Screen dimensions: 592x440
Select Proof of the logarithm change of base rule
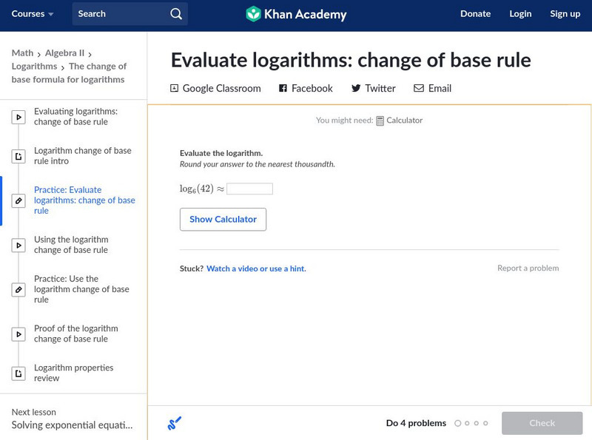pos(75,334)
